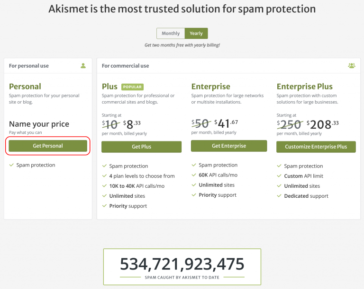Click checkmark beside Custom API limit
This screenshot has width=364, height=289.
point(279,176)
